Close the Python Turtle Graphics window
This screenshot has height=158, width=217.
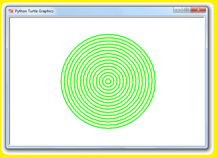[x=198, y=9]
